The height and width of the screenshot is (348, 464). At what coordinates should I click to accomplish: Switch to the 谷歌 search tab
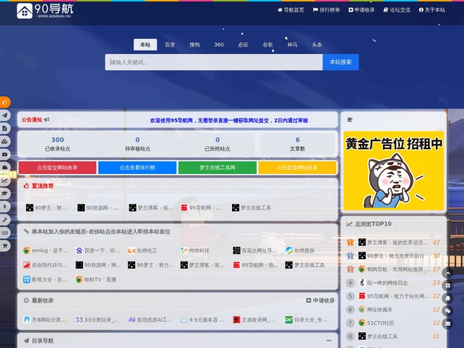268,45
